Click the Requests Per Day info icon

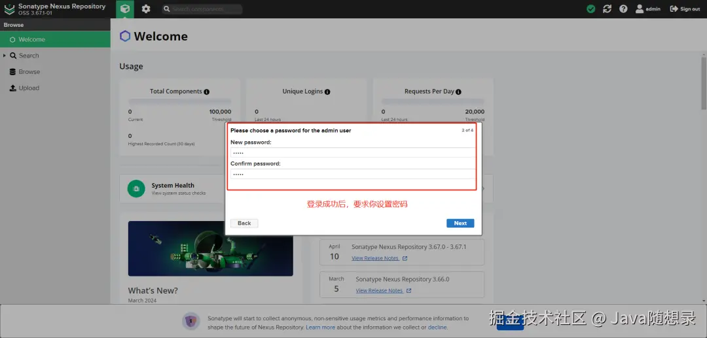pos(458,92)
